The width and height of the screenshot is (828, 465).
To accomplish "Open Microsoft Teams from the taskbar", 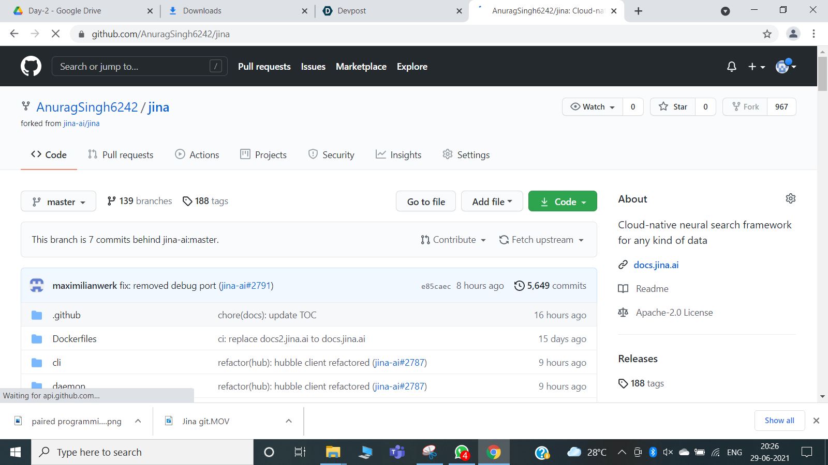I will [397, 453].
